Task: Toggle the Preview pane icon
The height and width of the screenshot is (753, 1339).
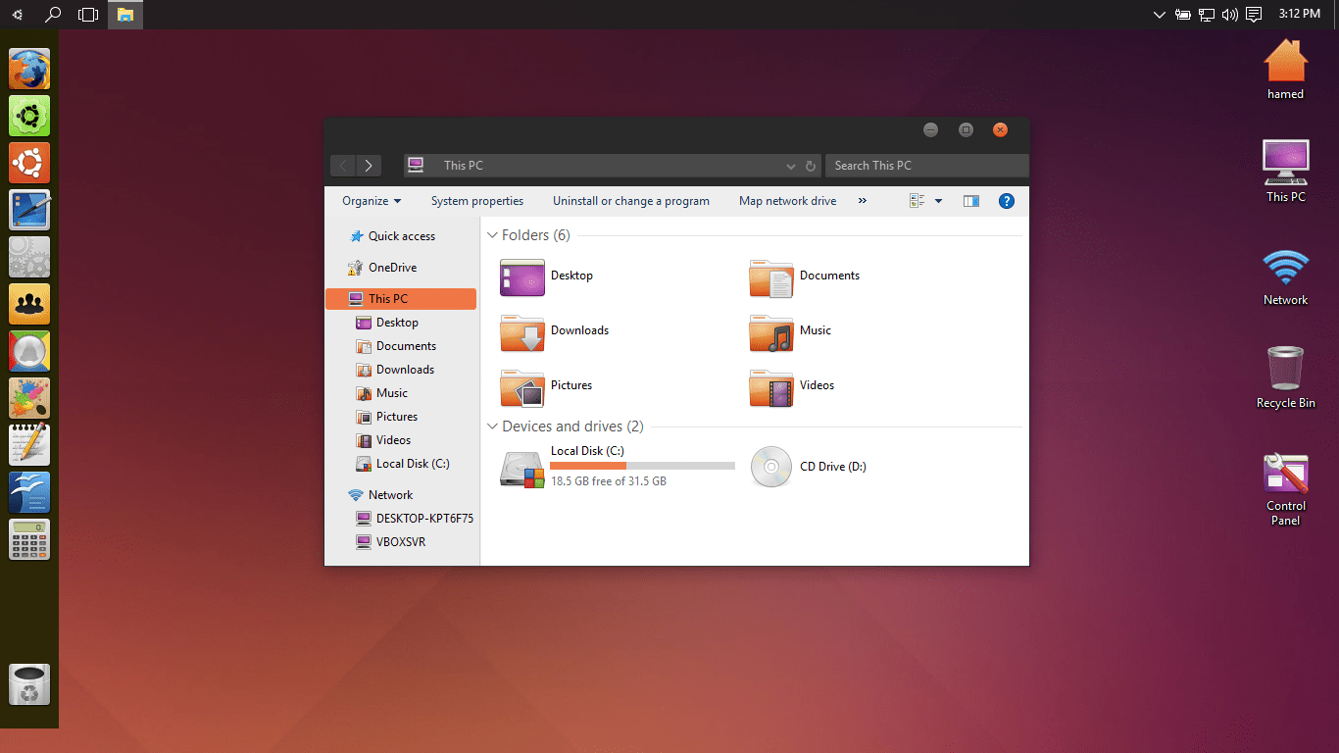Action: 970,200
